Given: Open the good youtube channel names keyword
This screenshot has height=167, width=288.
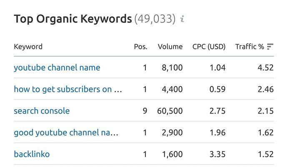Looking at the screenshot, I should coord(66,133).
